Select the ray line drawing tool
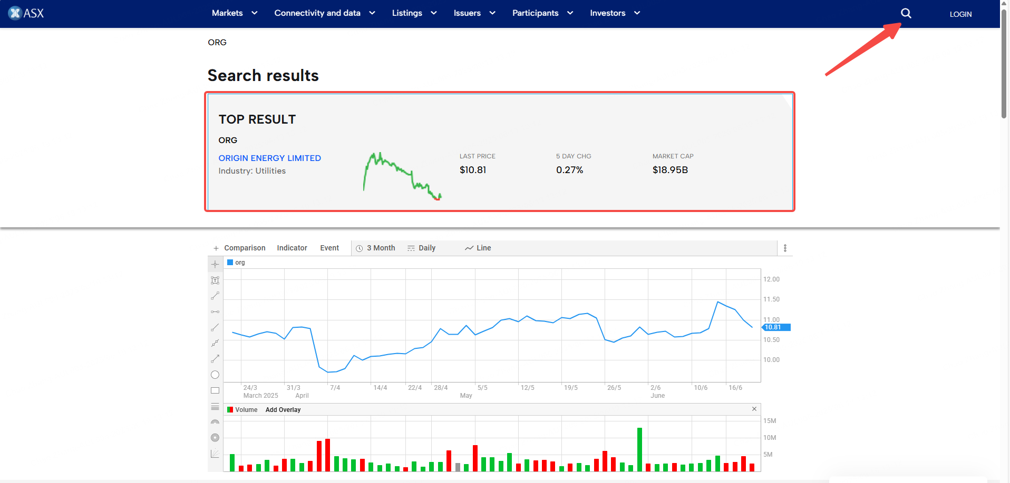The image size is (1010, 483). (x=215, y=327)
